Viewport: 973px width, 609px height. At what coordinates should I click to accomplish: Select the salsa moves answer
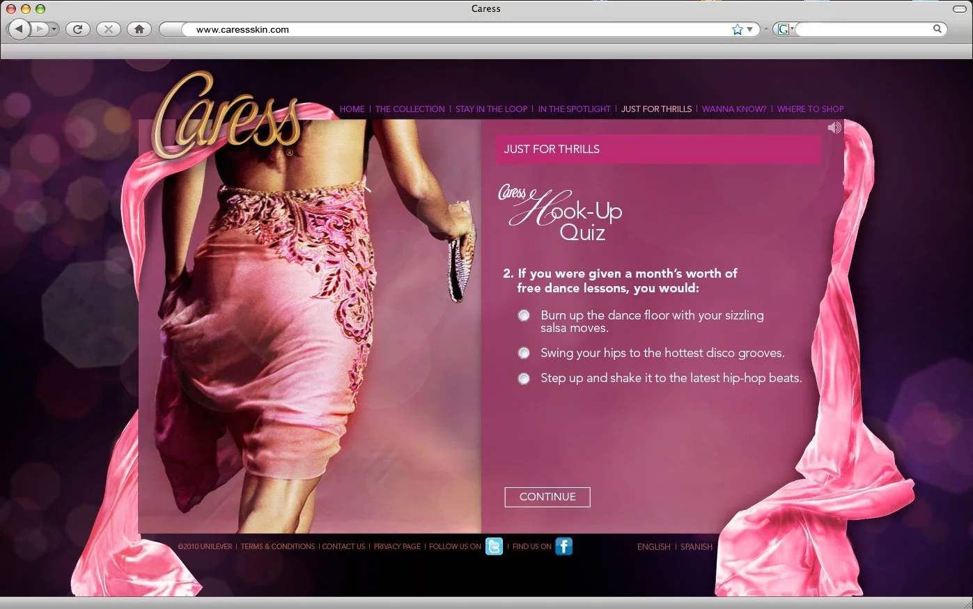(x=524, y=315)
